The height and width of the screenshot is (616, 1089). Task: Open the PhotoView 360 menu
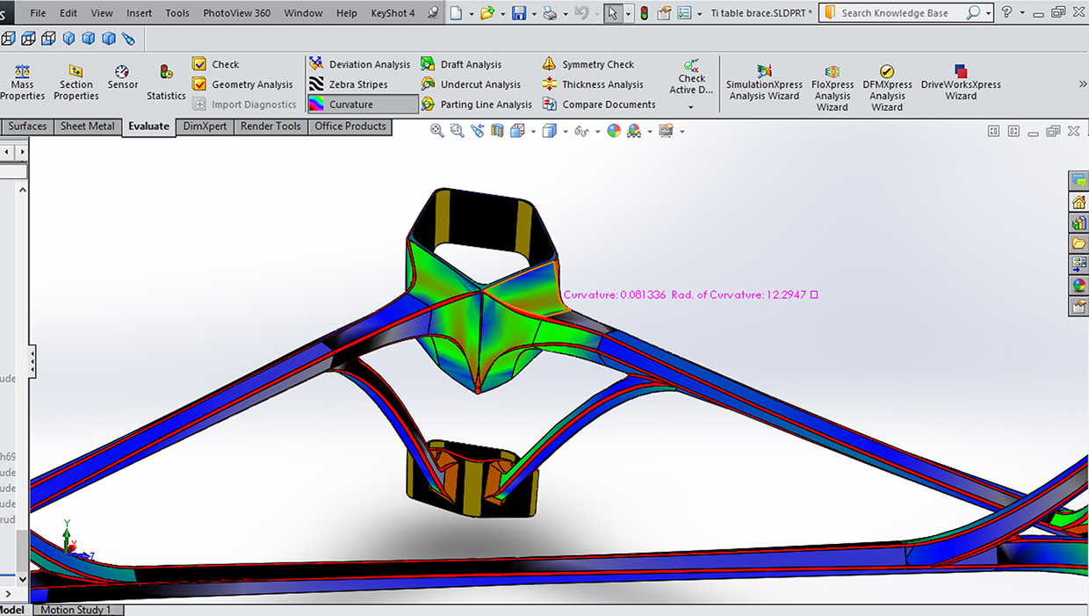[x=236, y=13]
